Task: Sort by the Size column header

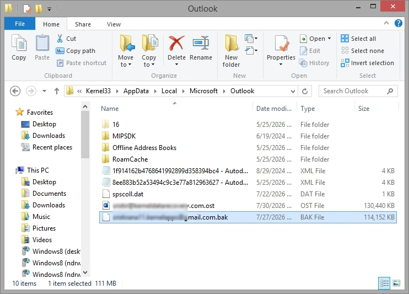Action: [x=364, y=108]
